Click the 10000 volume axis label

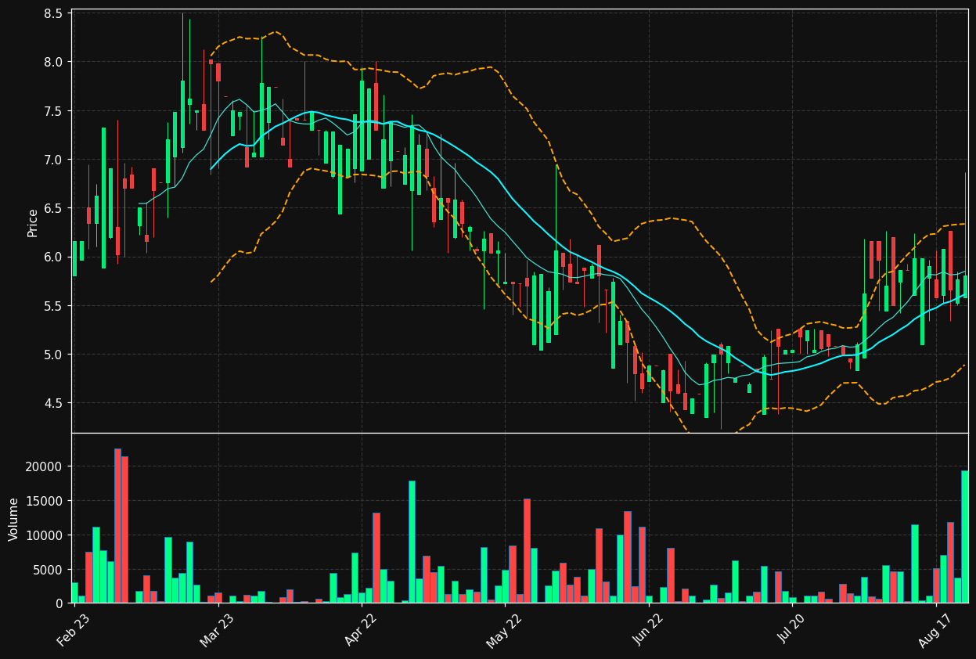[x=46, y=535]
